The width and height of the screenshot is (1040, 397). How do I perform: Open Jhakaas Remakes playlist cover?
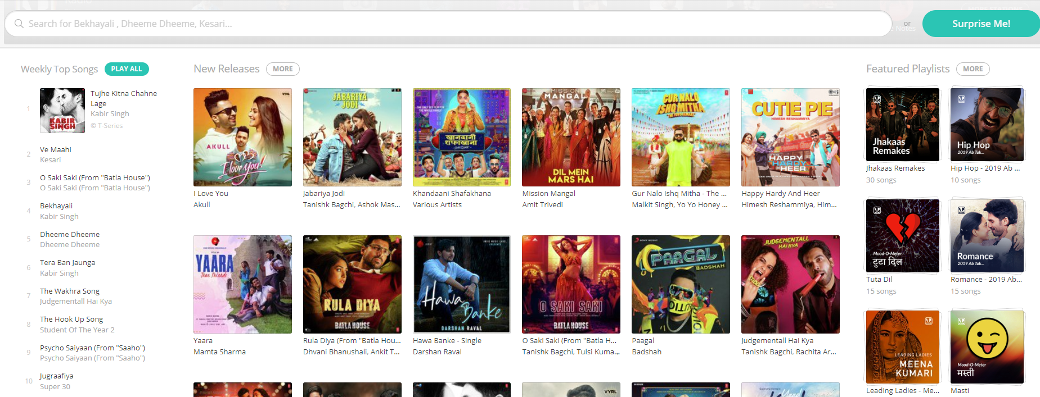[x=902, y=125]
